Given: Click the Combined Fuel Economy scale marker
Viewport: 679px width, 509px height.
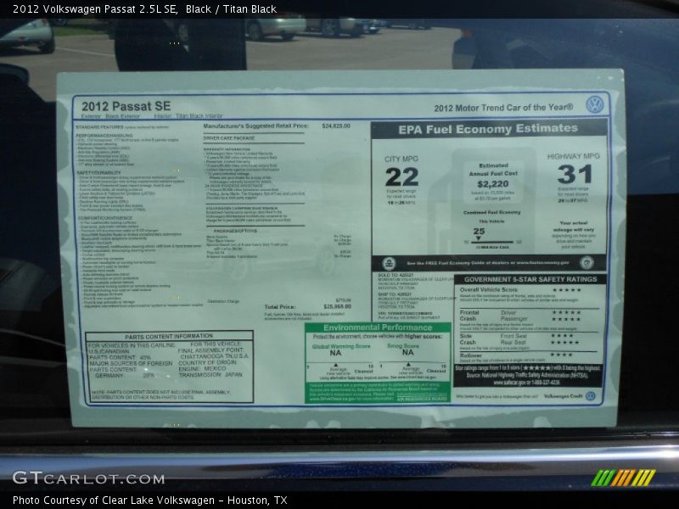Looking at the screenshot, I should [x=479, y=238].
